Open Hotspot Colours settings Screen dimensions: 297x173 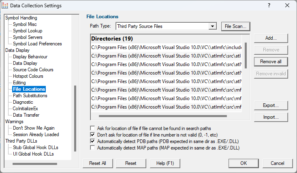(28, 76)
